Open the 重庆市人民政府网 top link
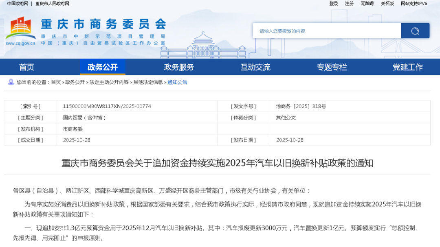The width and height of the screenshot is (440, 247). (x=52, y=4)
